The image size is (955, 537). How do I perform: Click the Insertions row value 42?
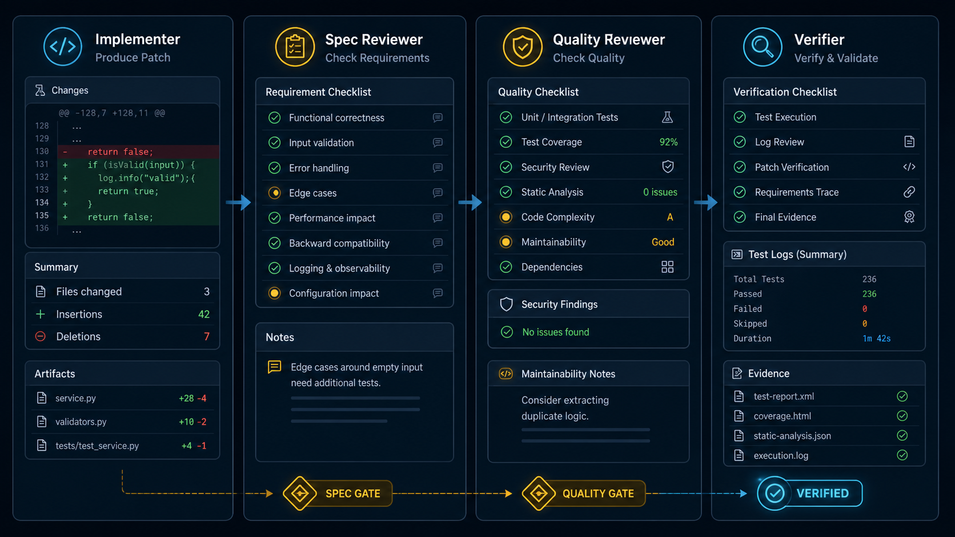click(204, 314)
